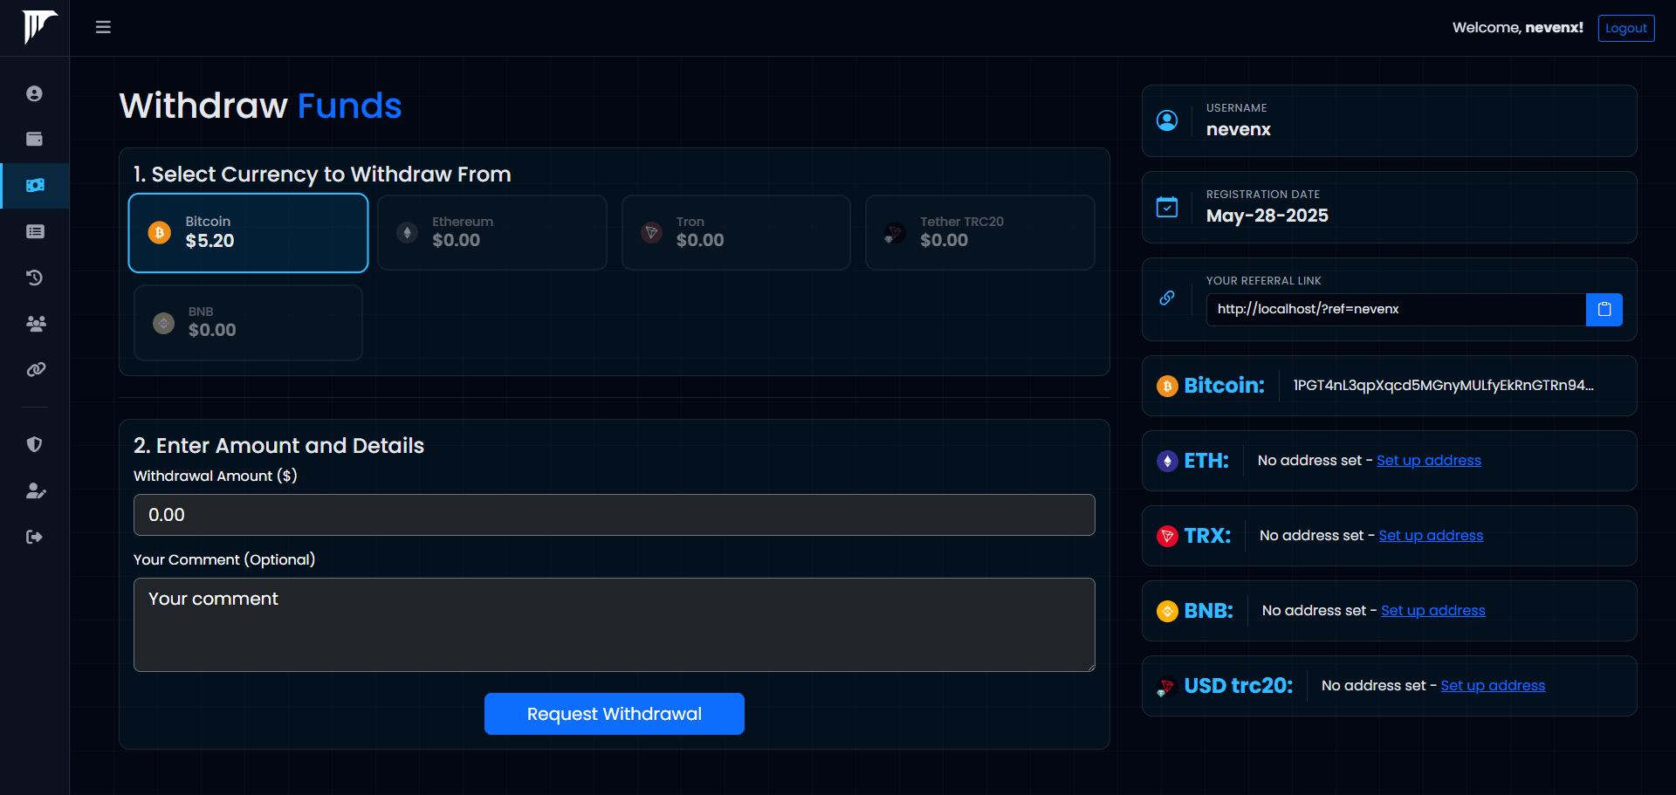Select Bitcoin $5.20 as withdrawal currency
This screenshot has height=795, width=1676.
pyautogui.click(x=248, y=233)
